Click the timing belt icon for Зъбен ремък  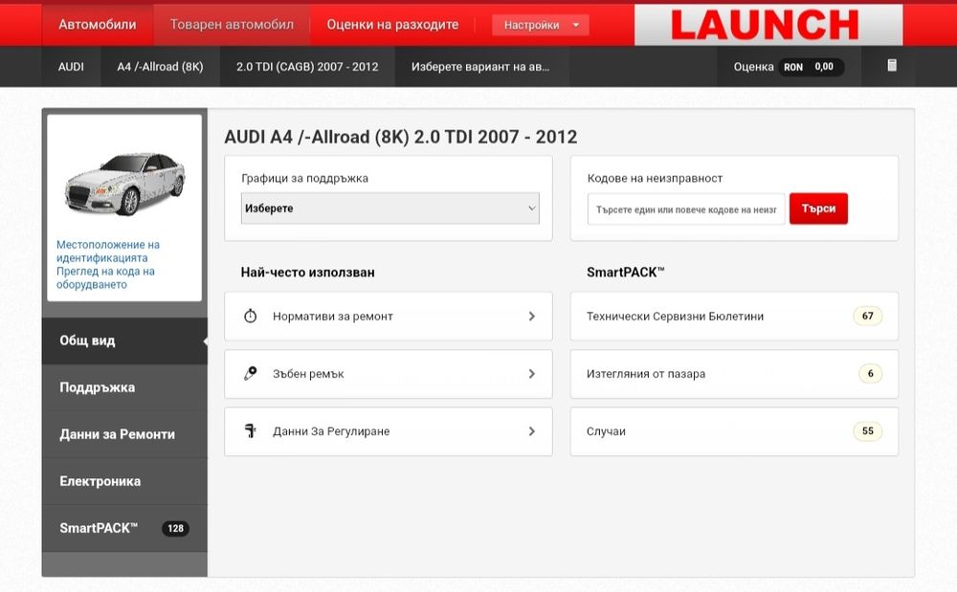(x=250, y=373)
